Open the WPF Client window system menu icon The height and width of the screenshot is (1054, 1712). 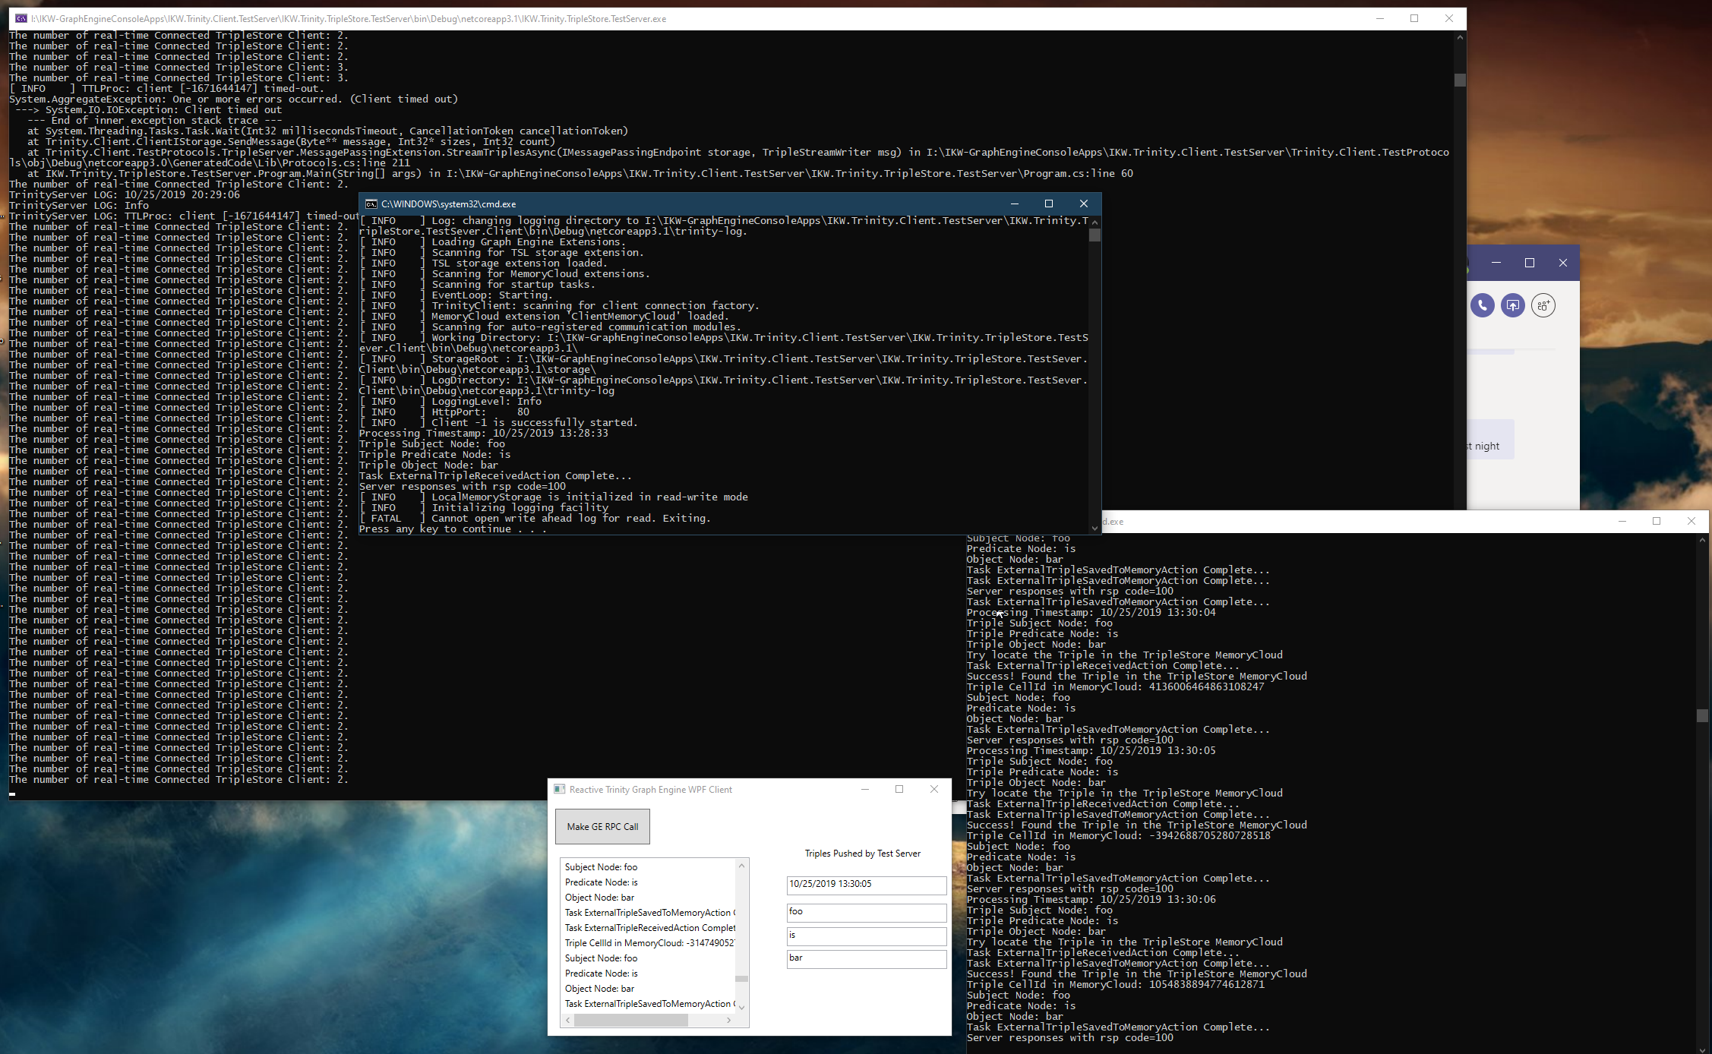click(560, 789)
